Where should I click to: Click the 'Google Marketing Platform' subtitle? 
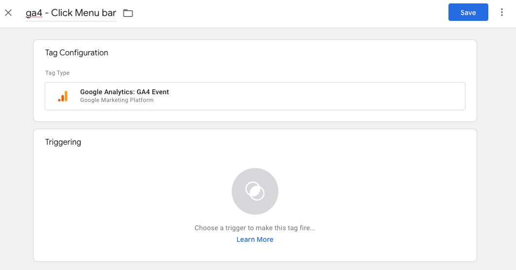(x=117, y=100)
